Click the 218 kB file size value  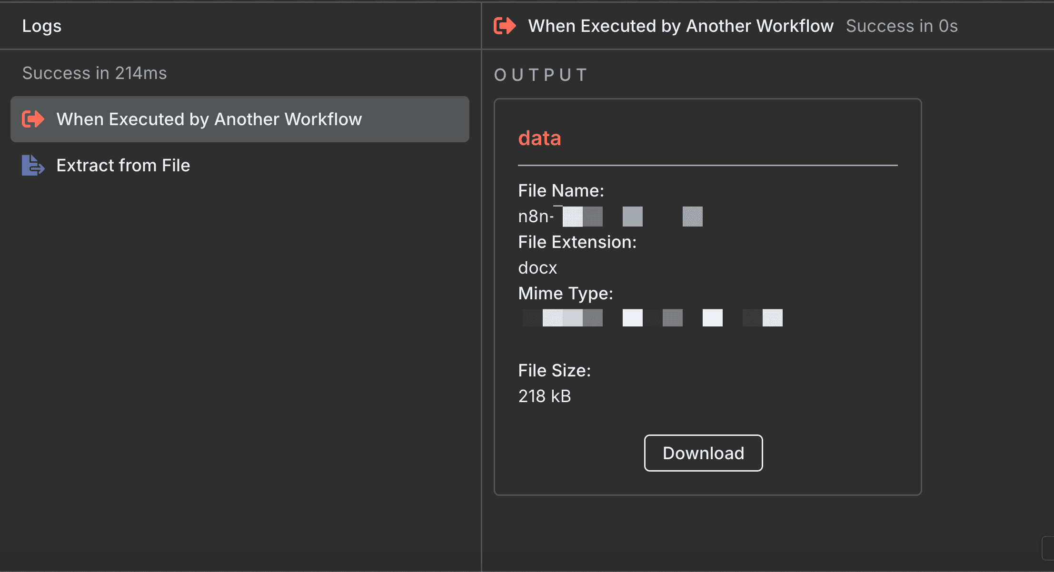(x=545, y=396)
